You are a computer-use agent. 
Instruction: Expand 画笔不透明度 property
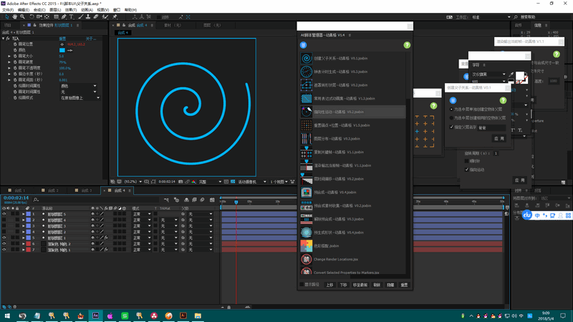pyautogui.click(x=9, y=68)
